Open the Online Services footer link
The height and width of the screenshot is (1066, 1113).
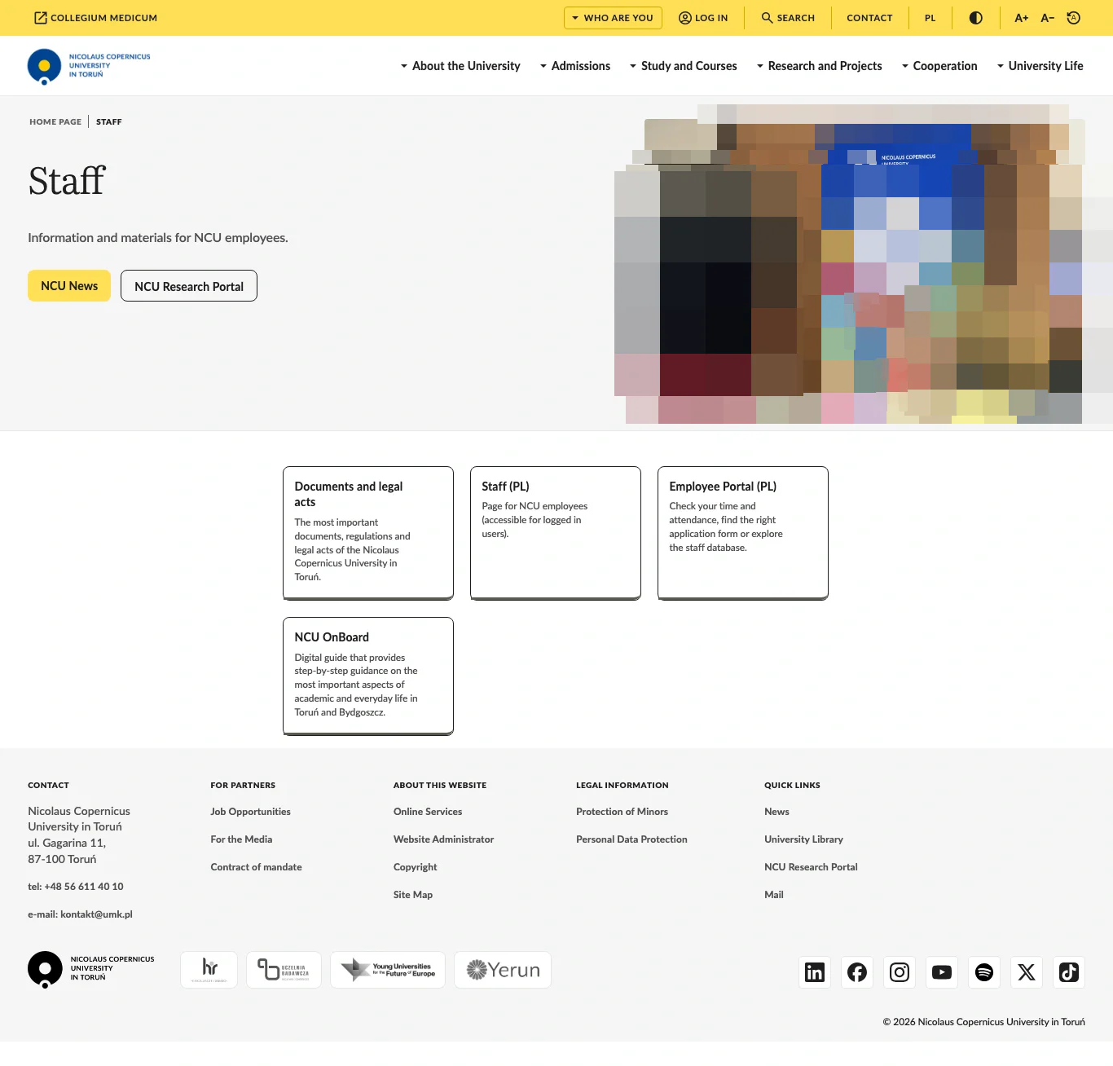pos(428,812)
